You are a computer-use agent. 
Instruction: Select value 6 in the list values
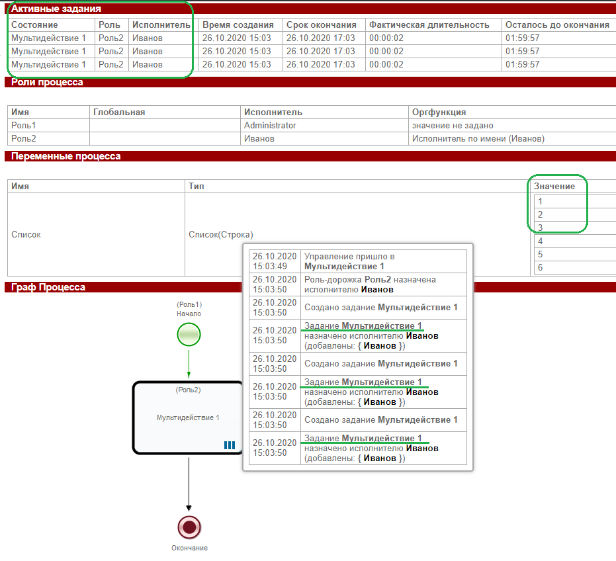575,267
